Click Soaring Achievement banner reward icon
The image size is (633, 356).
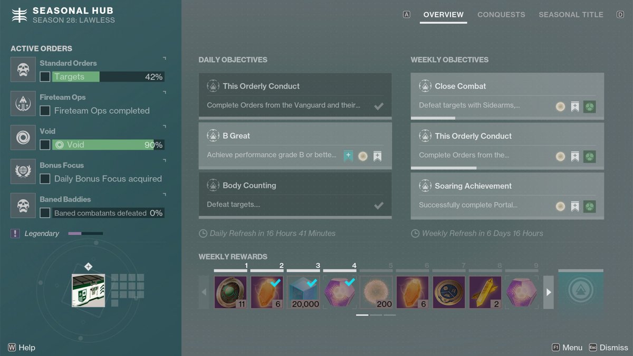coord(575,206)
